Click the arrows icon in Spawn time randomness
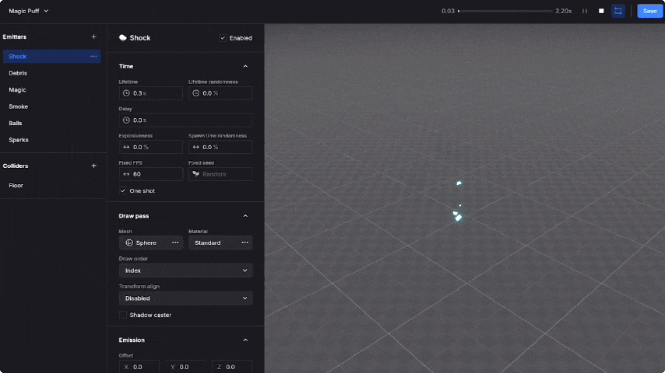 (196, 147)
